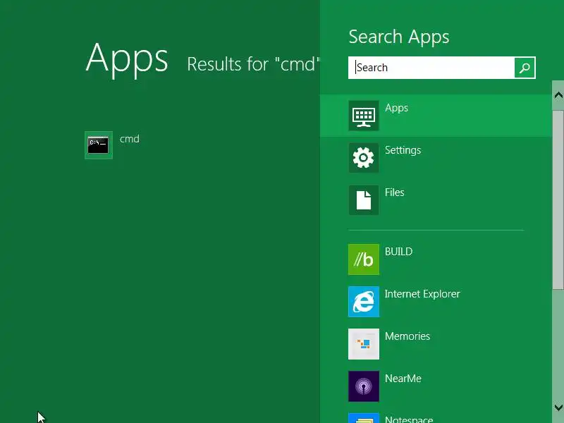
Task: Open the BUILD app tile
Action: (364, 259)
